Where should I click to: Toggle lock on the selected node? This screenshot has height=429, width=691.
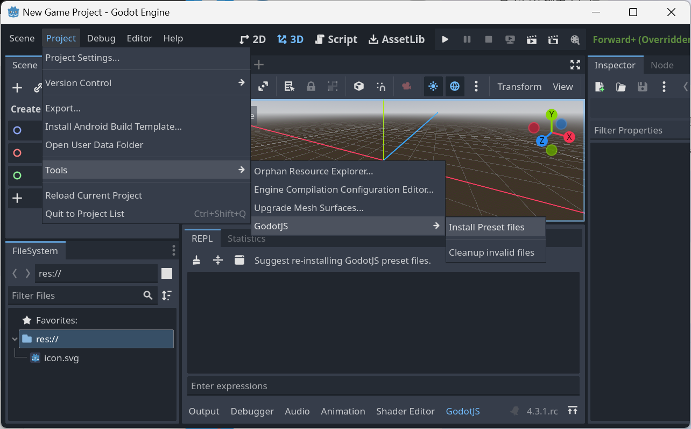[311, 86]
